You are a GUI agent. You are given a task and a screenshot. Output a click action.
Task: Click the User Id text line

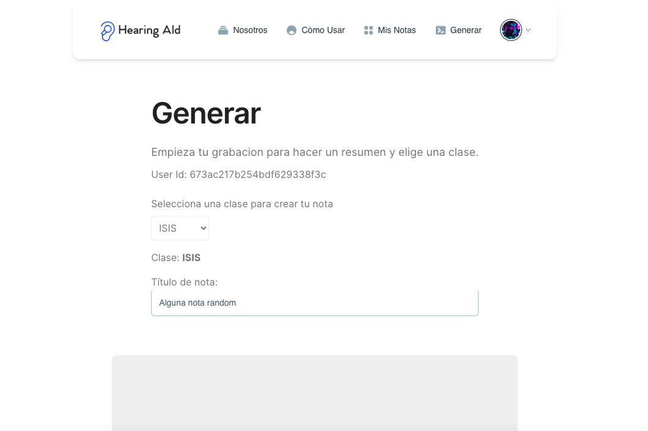pos(238,174)
